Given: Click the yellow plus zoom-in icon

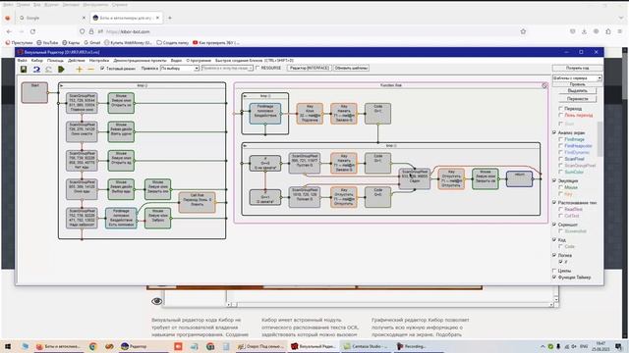Looking at the screenshot, I should [79, 70].
